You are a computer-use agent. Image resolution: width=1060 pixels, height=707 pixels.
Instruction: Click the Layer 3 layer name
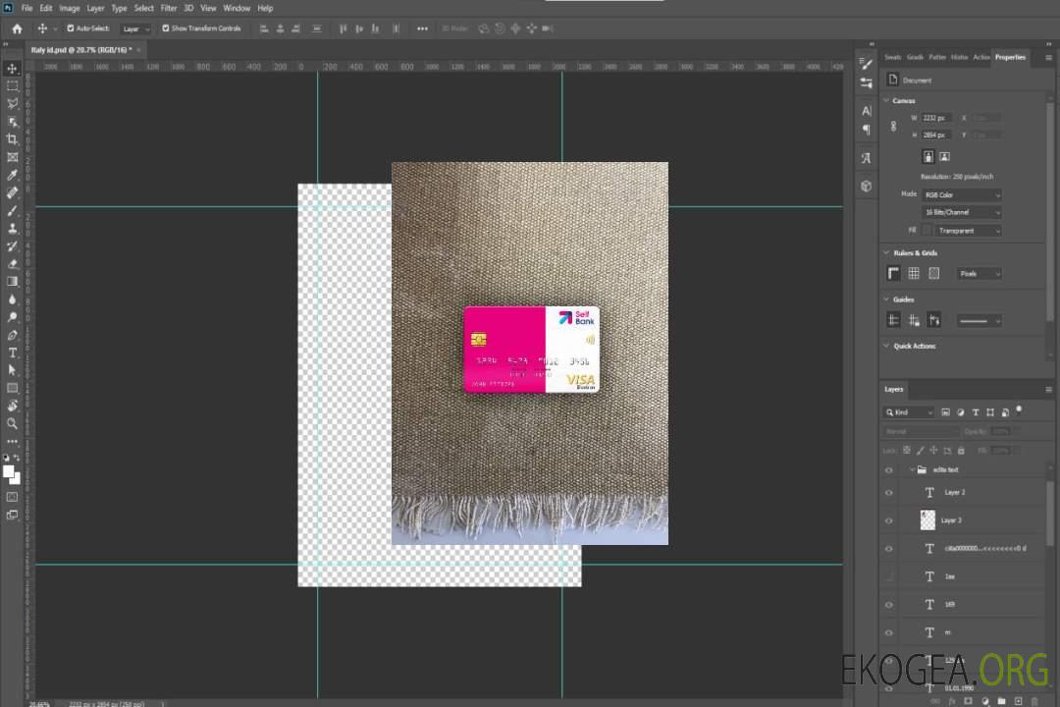pyautogui.click(x=952, y=520)
